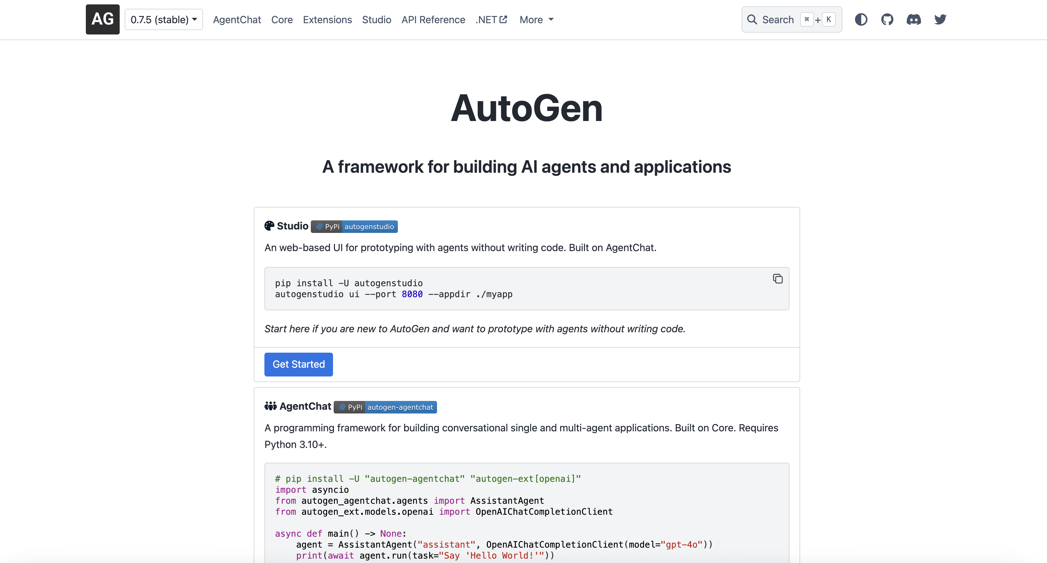1047x563 pixels.
Task: Open the GitHub repository icon
Action: [888, 19]
